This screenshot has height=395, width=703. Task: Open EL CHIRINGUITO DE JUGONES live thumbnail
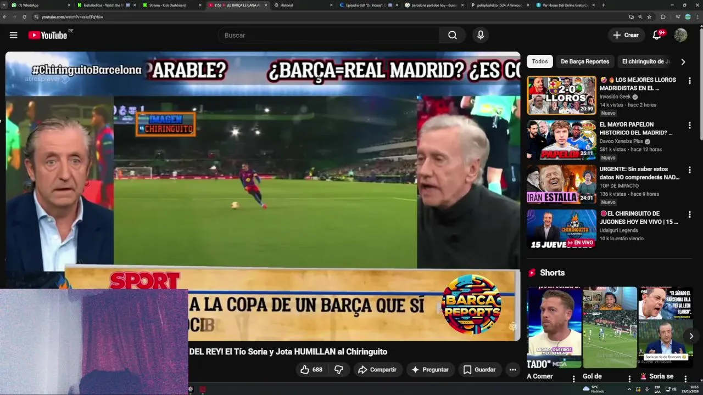(x=561, y=229)
